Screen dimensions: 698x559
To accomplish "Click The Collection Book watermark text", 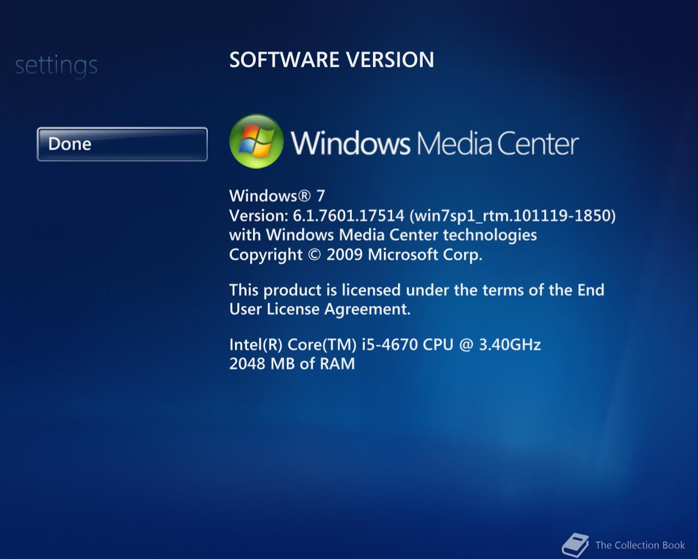I will (640, 545).
